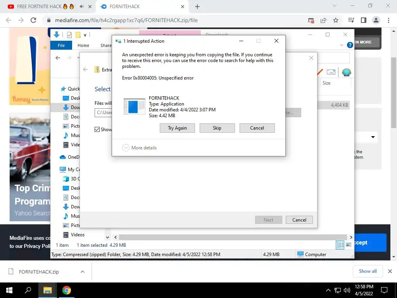Select Videos at bottom of navigation pane
This screenshot has width=397, height=298.
[x=74, y=235]
